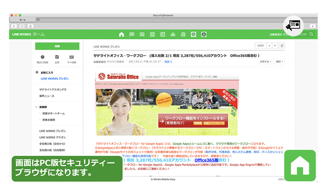Open 業界ニュース board
Screen dimensions: 327x188
point(47,96)
